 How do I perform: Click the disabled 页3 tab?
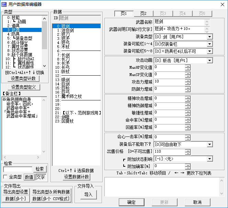pos(163,13)
